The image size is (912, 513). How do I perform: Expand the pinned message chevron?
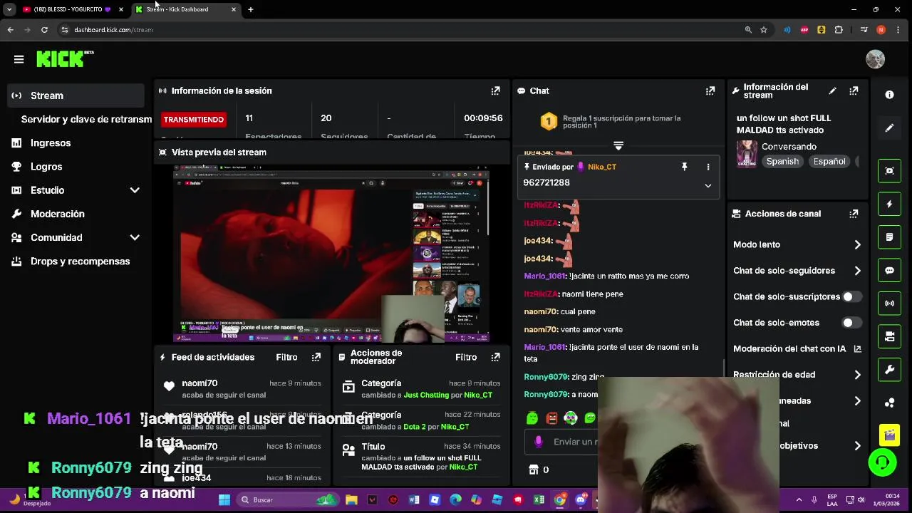pos(708,185)
